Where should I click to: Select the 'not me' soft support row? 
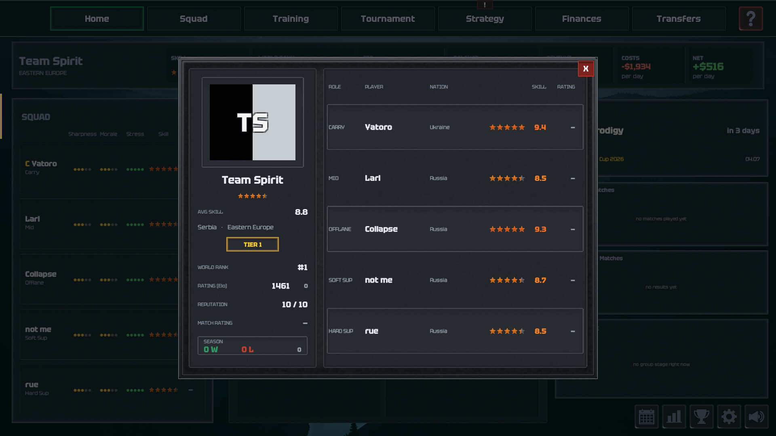[x=455, y=280]
